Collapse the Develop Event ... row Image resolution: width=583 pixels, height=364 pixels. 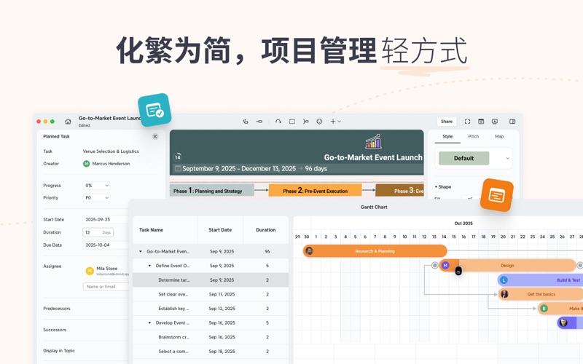[x=149, y=323]
